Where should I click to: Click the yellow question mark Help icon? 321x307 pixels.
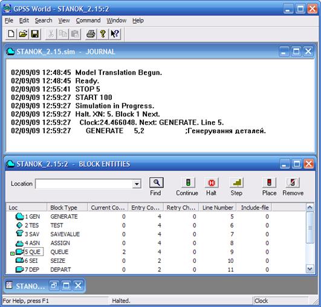pyautogui.click(x=103, y=34)
